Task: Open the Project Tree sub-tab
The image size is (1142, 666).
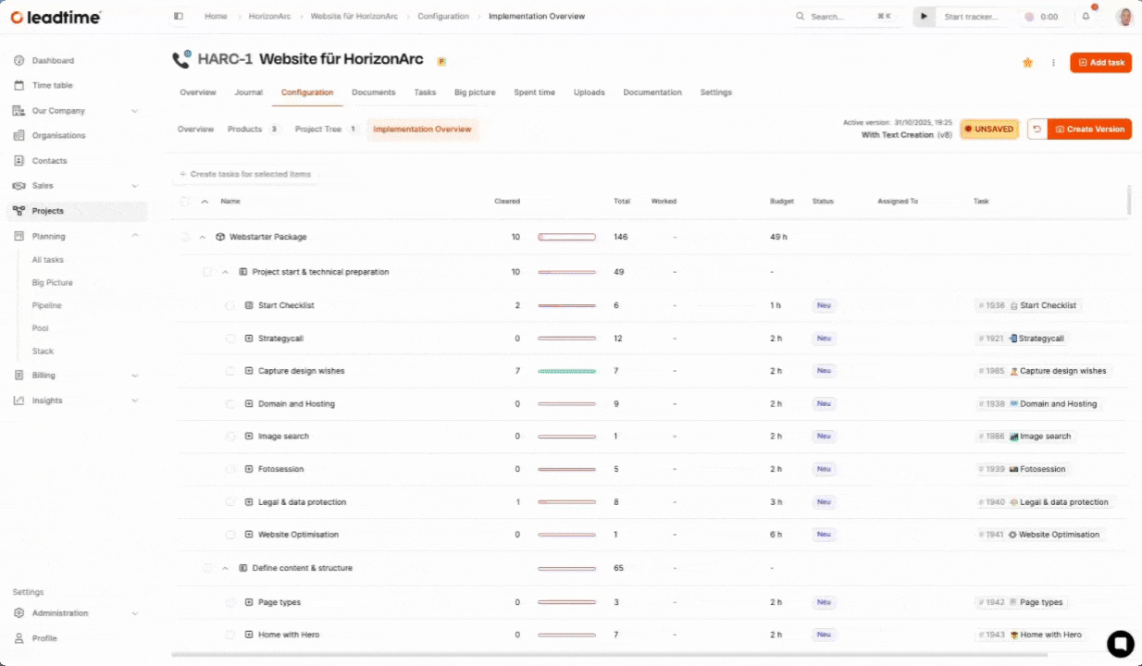Action: [x=318, y=129]
